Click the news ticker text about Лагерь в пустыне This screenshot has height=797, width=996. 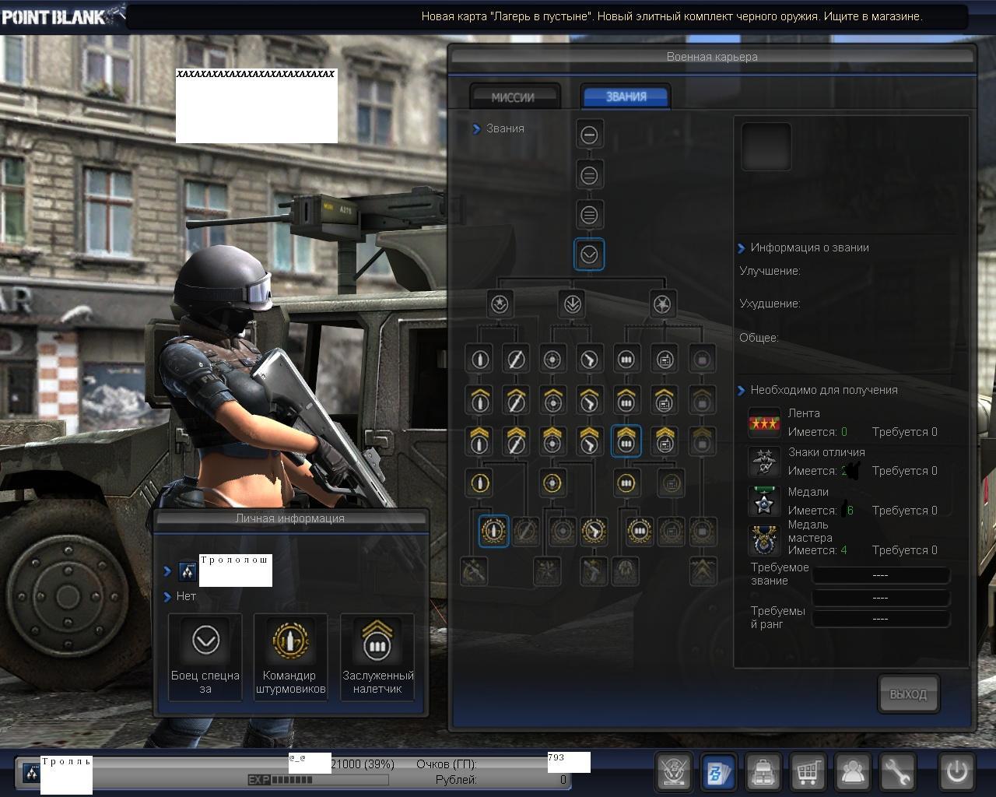(672, 16)
